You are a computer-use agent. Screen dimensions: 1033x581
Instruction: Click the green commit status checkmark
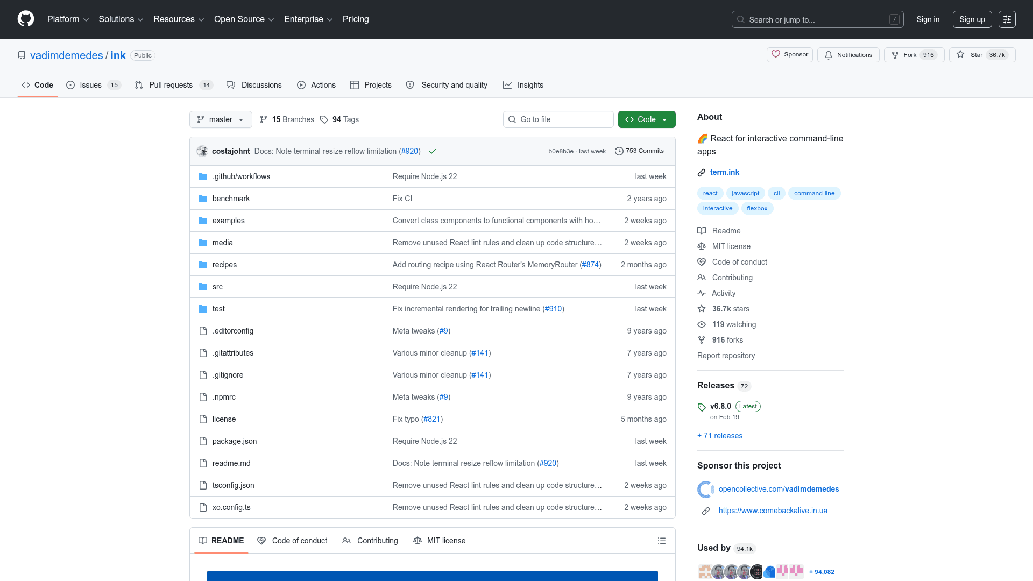(x=432, y=151)
